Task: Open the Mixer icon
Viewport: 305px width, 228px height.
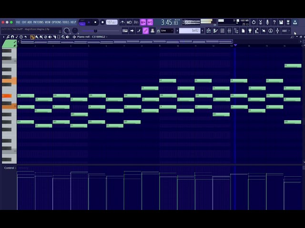Action: tap(229, 30)
